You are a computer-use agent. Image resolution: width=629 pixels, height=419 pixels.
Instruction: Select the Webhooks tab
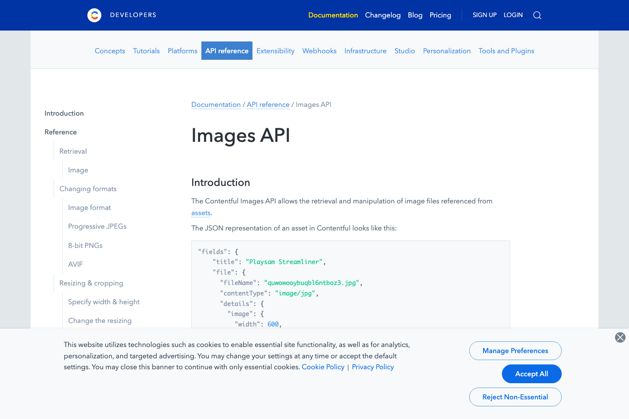pos(319,51)
